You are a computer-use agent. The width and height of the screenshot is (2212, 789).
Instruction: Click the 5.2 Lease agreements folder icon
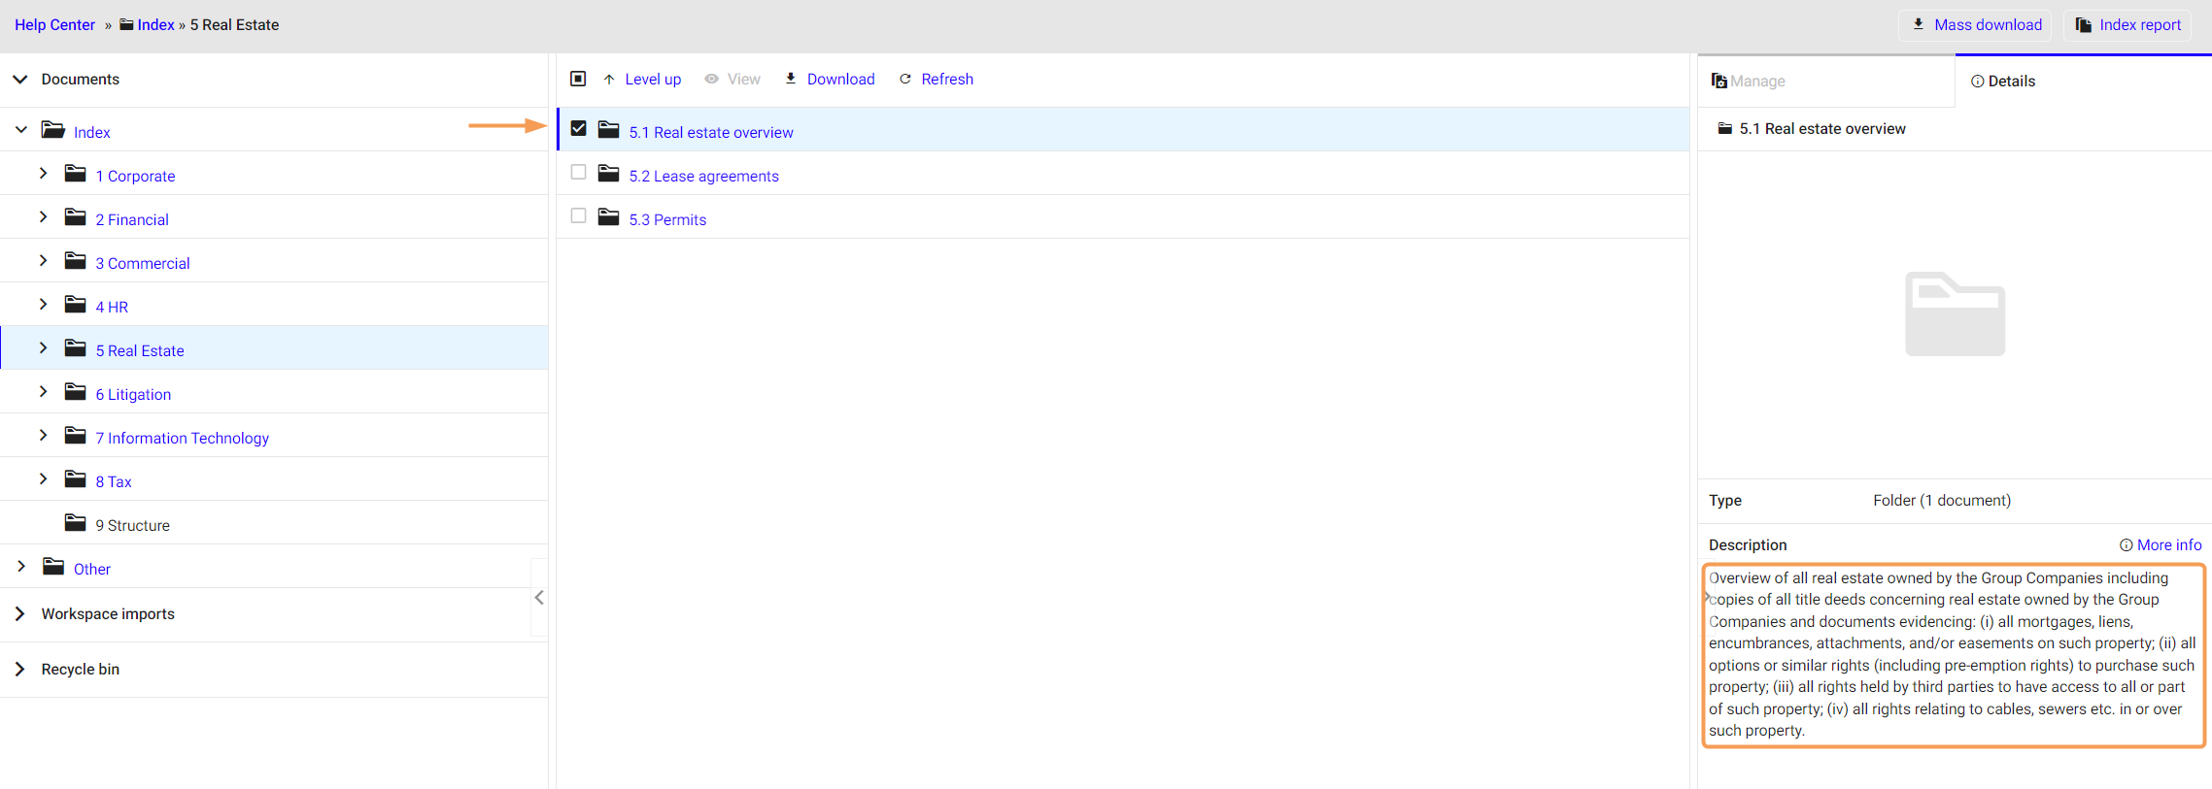609,174
